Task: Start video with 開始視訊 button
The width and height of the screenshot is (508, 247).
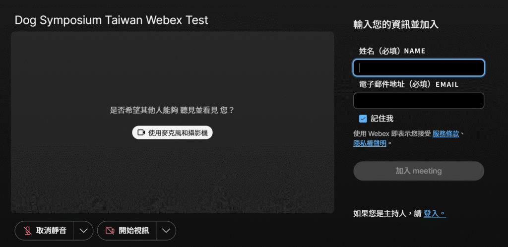Action: point(127,231)
